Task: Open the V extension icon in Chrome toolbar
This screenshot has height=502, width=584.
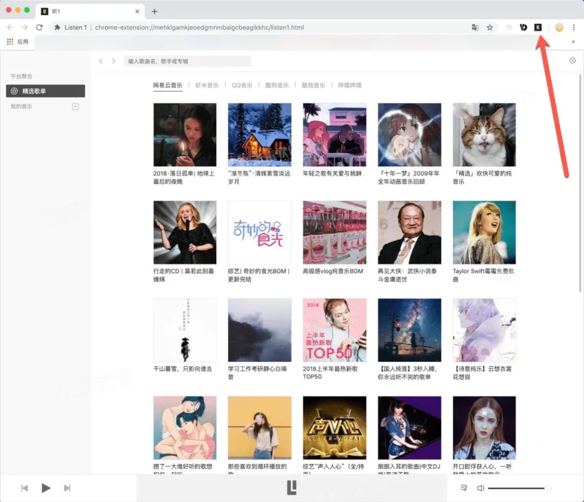Action: (523, 27)
